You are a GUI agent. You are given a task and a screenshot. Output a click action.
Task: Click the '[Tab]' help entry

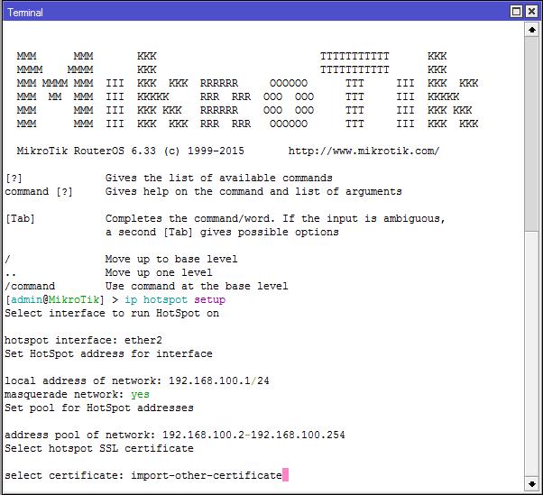point(20,219)
